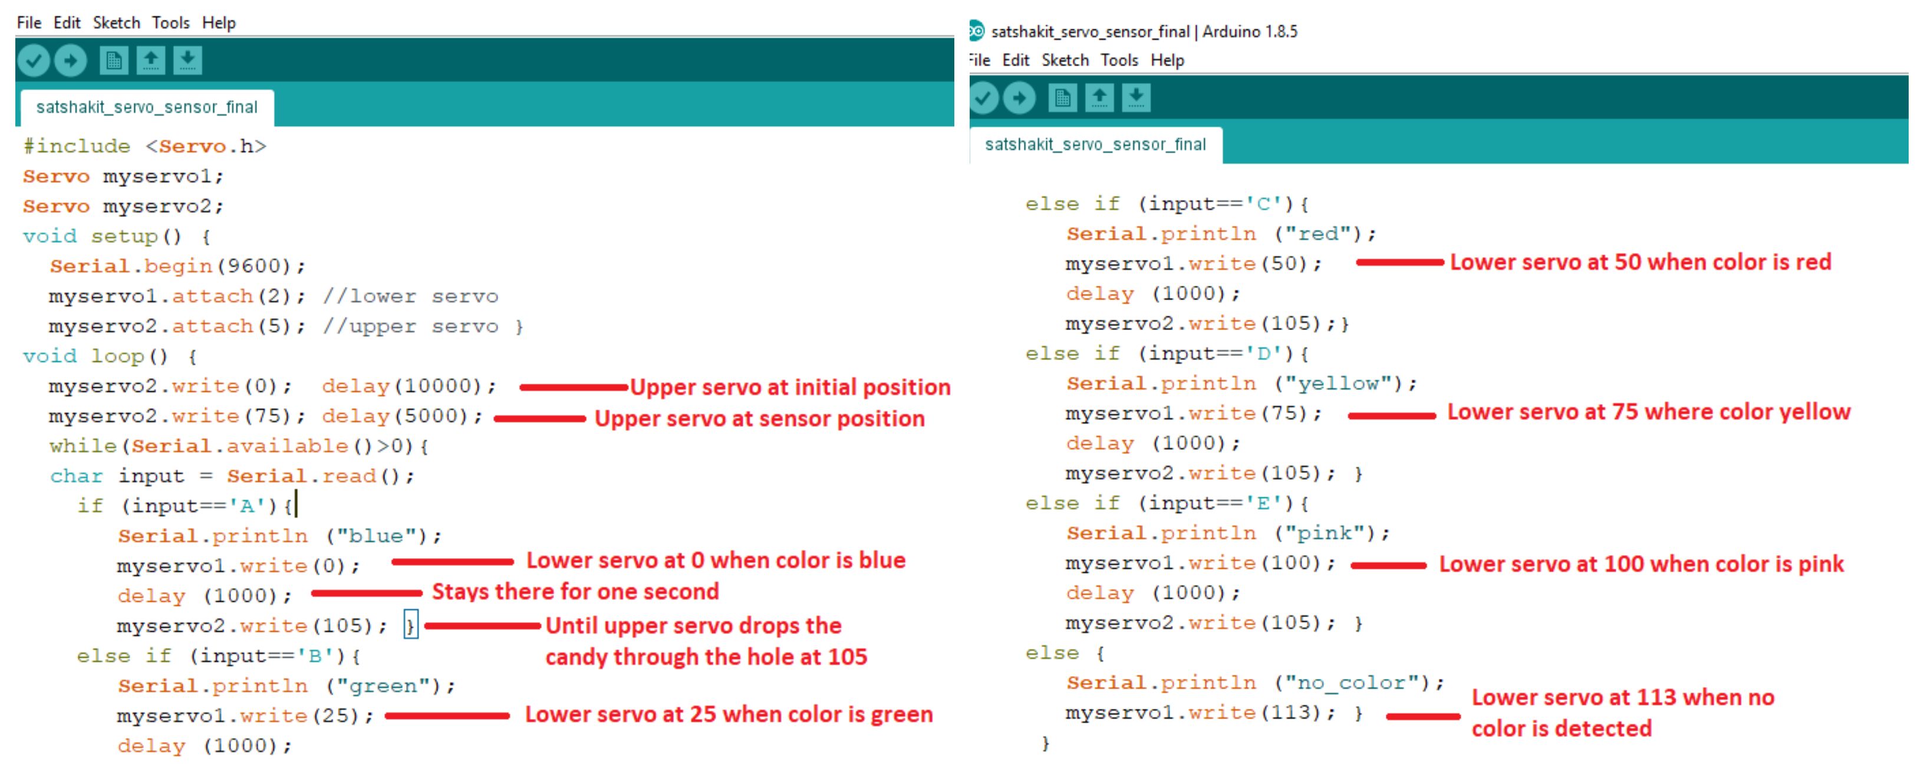
Task: Select satshakit_servo_sensor_final tab in left window
Action: 146,107
